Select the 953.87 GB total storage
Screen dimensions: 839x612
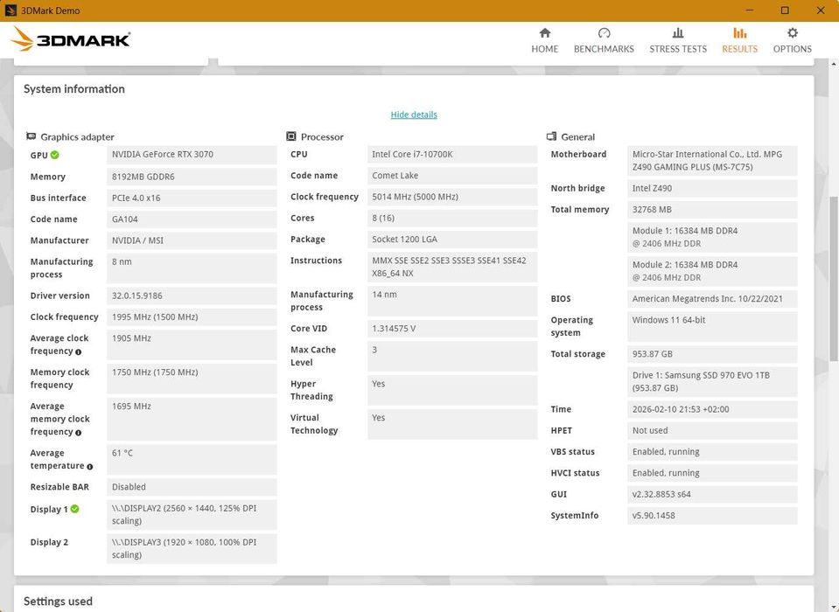(712, 354)
